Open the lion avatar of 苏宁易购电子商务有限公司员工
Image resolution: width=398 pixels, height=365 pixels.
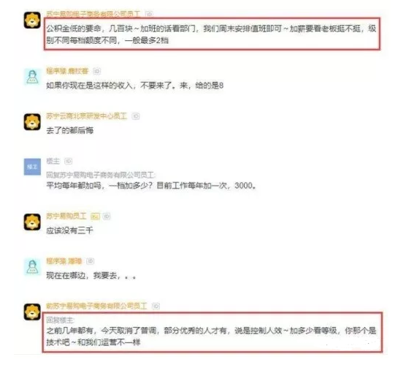[x=32, y=20]
